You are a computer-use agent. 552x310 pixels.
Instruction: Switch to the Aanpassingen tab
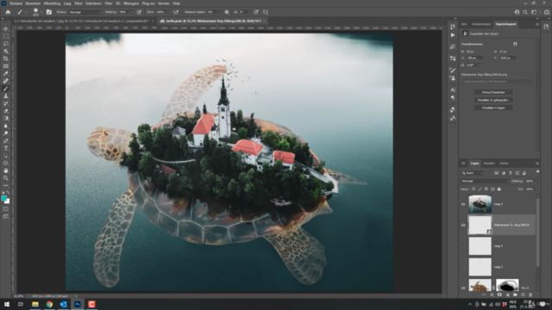click(x=481, y=24)
